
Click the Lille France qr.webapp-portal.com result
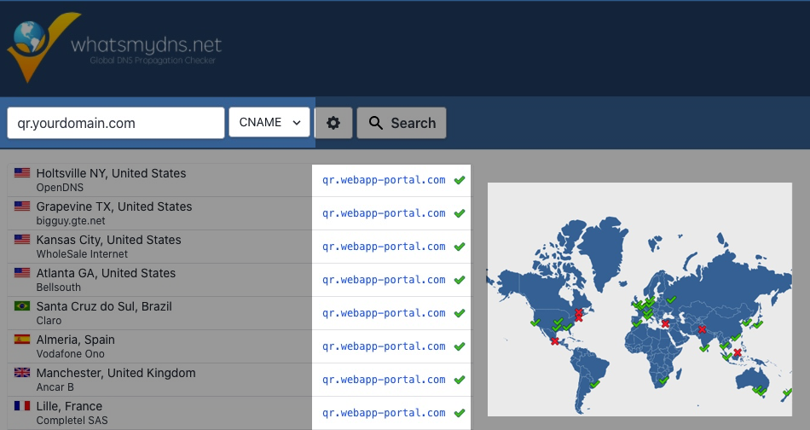384,413
